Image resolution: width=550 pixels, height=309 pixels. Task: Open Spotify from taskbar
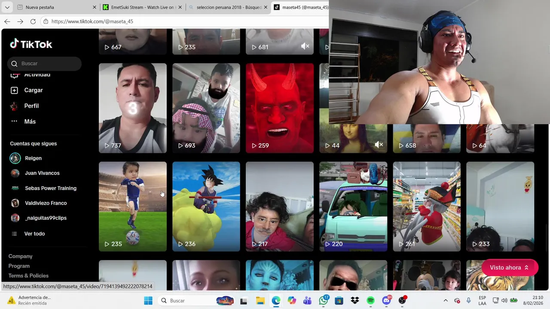click(x=371, y=300)
